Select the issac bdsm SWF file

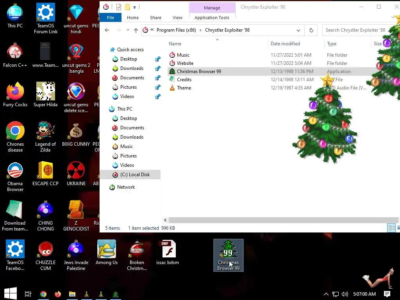pyautogui.click(x=168, y=252)
